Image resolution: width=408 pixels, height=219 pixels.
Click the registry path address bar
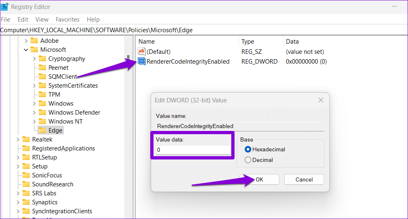(x=204, y=30)
